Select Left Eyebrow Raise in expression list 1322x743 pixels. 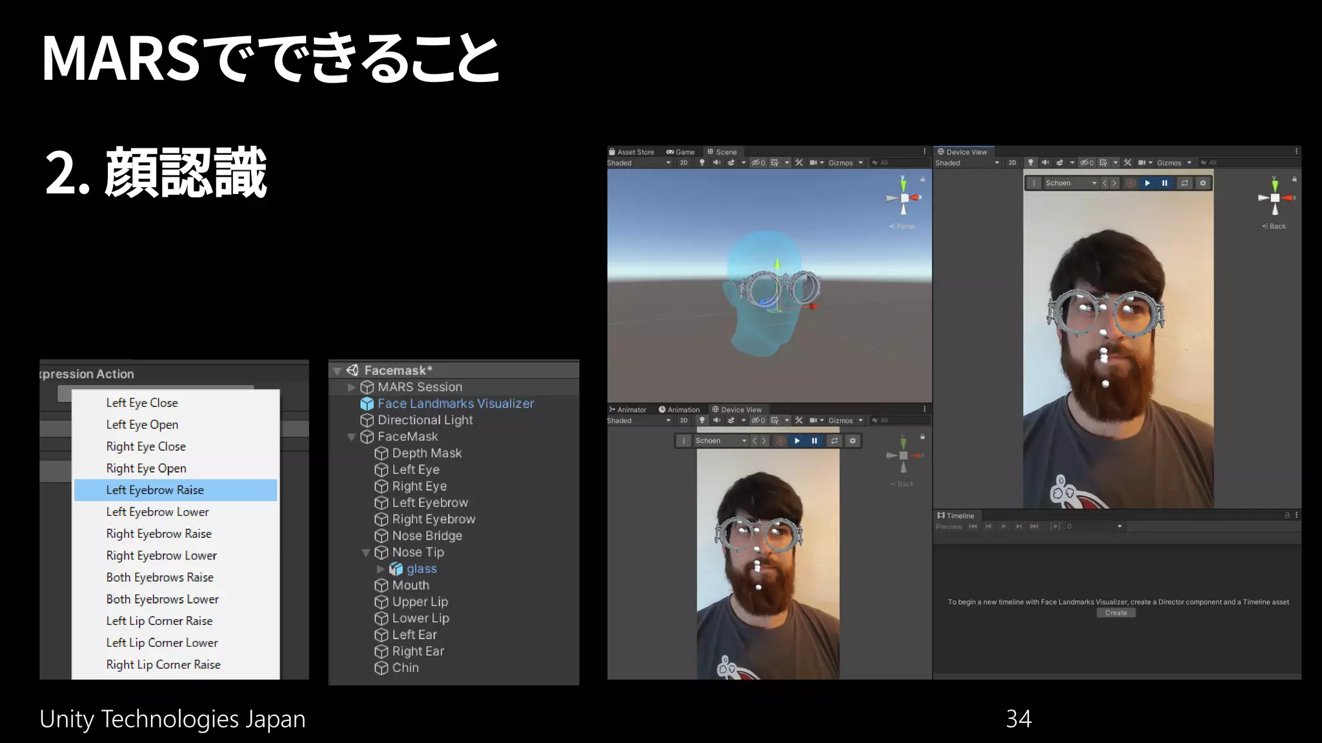pyautogui.click(x=176, y=490)
